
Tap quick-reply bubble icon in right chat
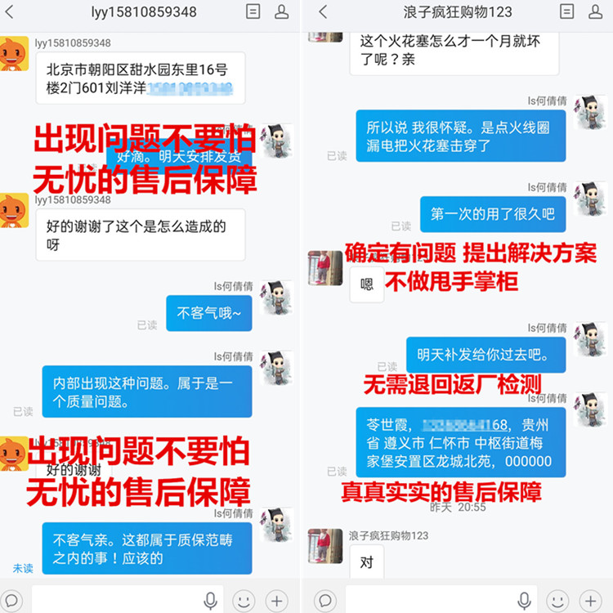pos(324,601)
